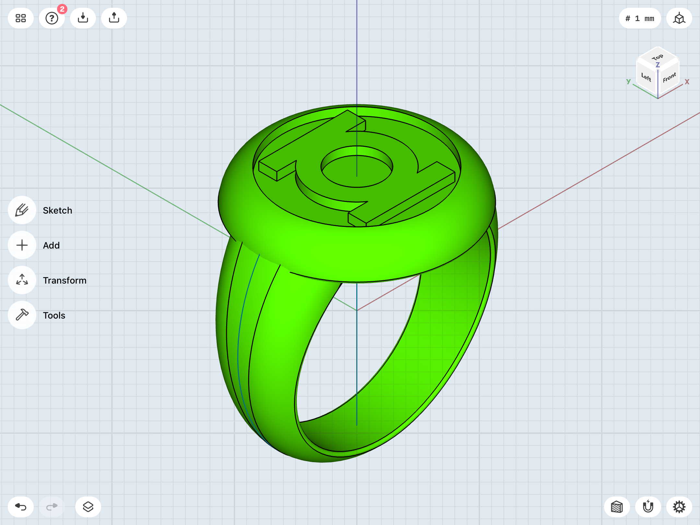This screenshot has width=700, height=525.
Task: Open the layers items panel
Action: (x=88, y=507)
